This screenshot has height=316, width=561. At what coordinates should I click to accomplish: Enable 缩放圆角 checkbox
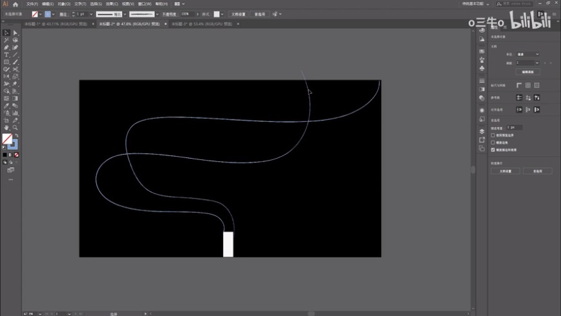coord(493,143)
